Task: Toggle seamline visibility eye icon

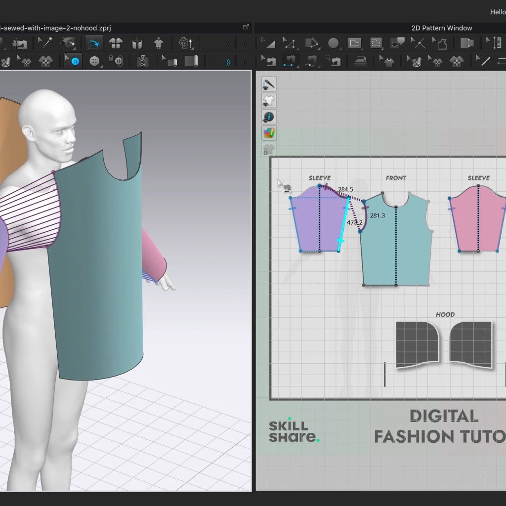Action: click(x=268, y=84)
